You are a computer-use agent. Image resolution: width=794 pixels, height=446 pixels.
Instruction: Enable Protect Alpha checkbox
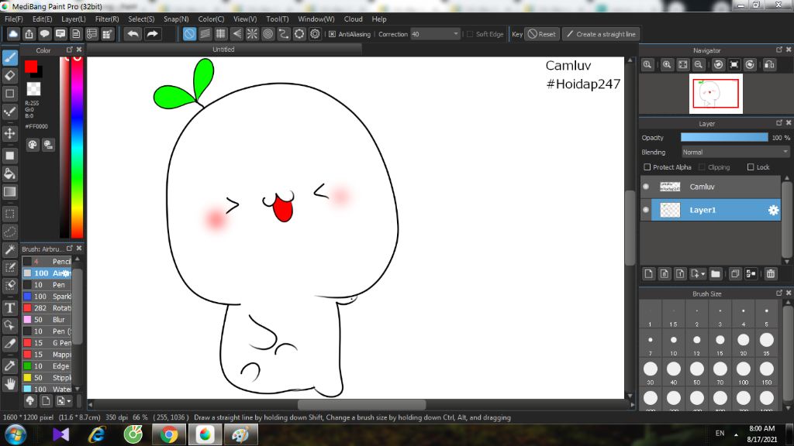[647, 167]
